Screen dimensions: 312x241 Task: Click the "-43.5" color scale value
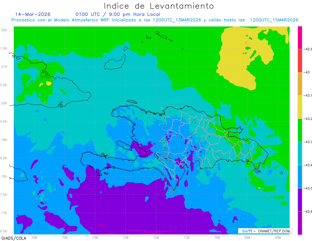point(308,188)
